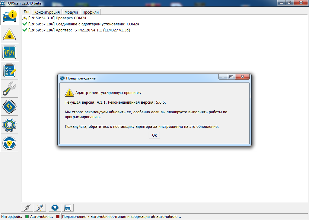Open the Vehicle information section (car icon)

click(x=9, y=16)
